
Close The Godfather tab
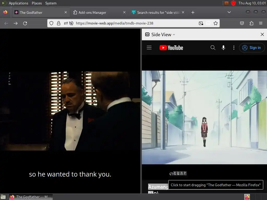click(66, 12)
